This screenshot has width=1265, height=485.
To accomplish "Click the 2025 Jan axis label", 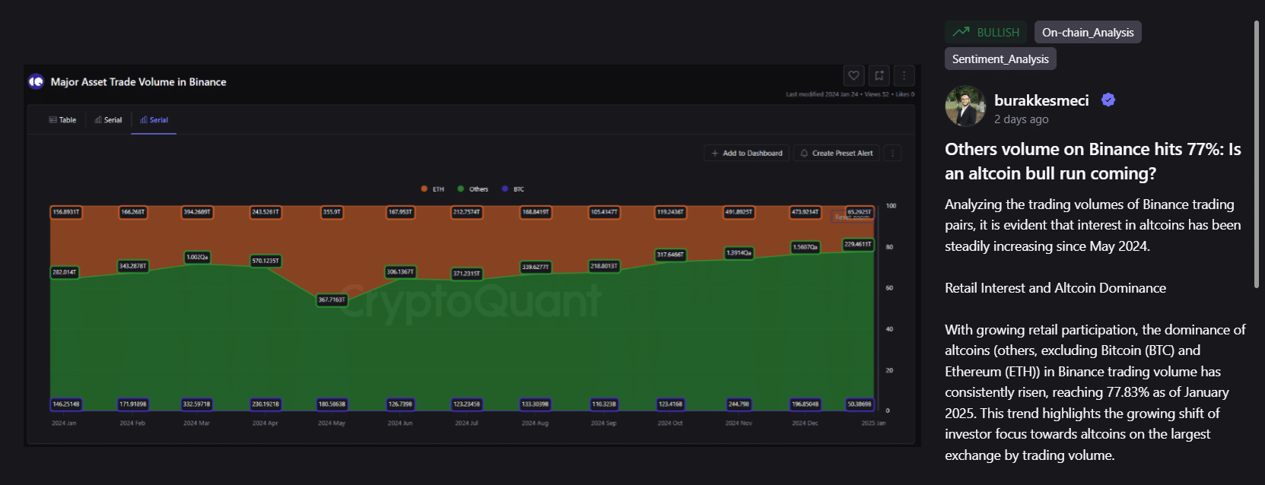I will point(873,423).
